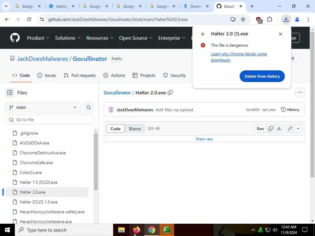Close the download warning popup
The width and height of the screenshot is (315, 236).
281,34
